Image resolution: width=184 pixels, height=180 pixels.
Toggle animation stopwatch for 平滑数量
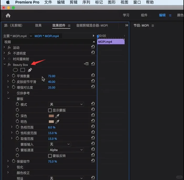(x=14, y=76)
